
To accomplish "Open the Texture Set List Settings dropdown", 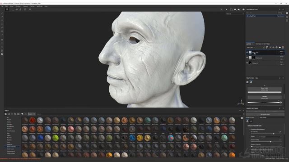I will click(x=280, y=13).
